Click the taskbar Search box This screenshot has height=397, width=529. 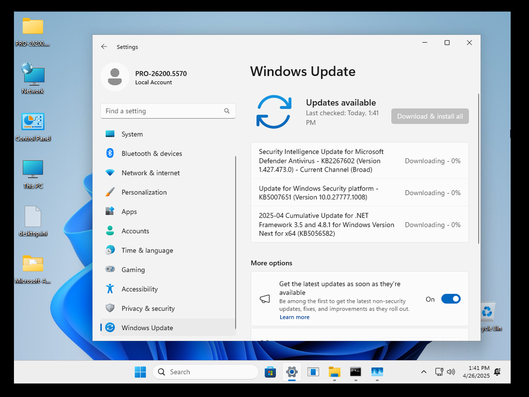pos(205,372)
